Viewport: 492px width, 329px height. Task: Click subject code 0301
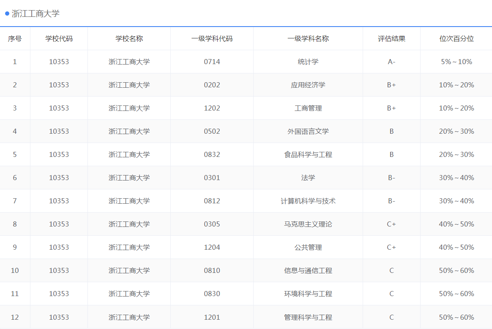pyautogui.click(x=212, y=178)
